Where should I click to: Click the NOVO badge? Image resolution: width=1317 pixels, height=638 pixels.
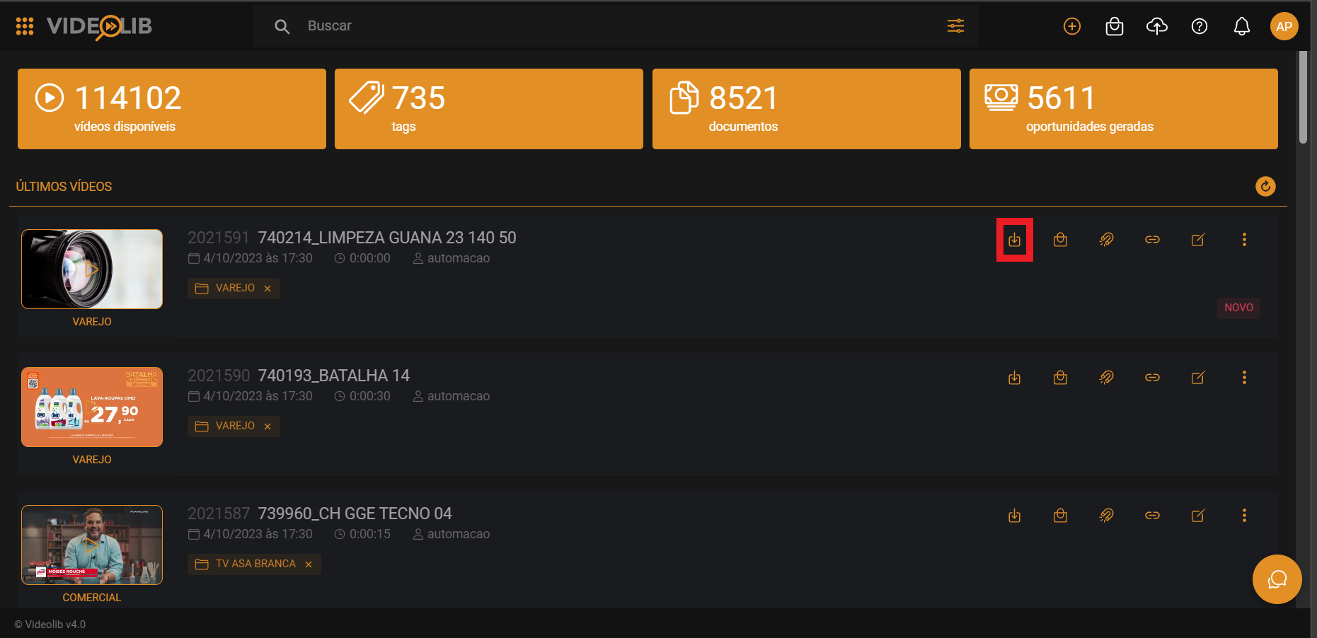pos(1238,308)
